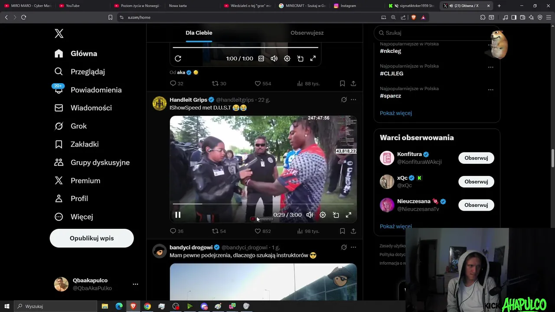The width and height of the screenshot is (555, 312).
Task: Open the X logo home link
Action: [x=59, y=33]
